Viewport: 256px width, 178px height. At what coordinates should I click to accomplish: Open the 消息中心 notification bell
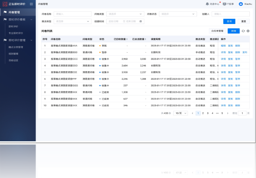[x=207, y=4]
